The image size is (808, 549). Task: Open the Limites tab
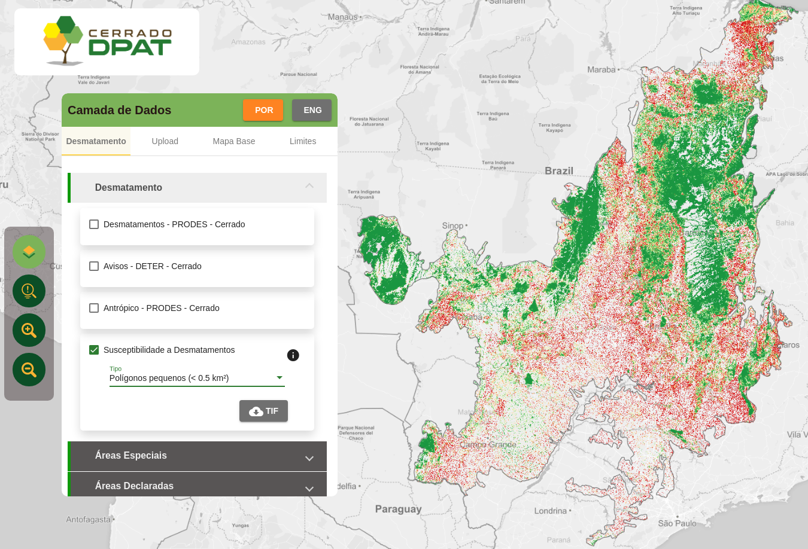coord(303,141)
